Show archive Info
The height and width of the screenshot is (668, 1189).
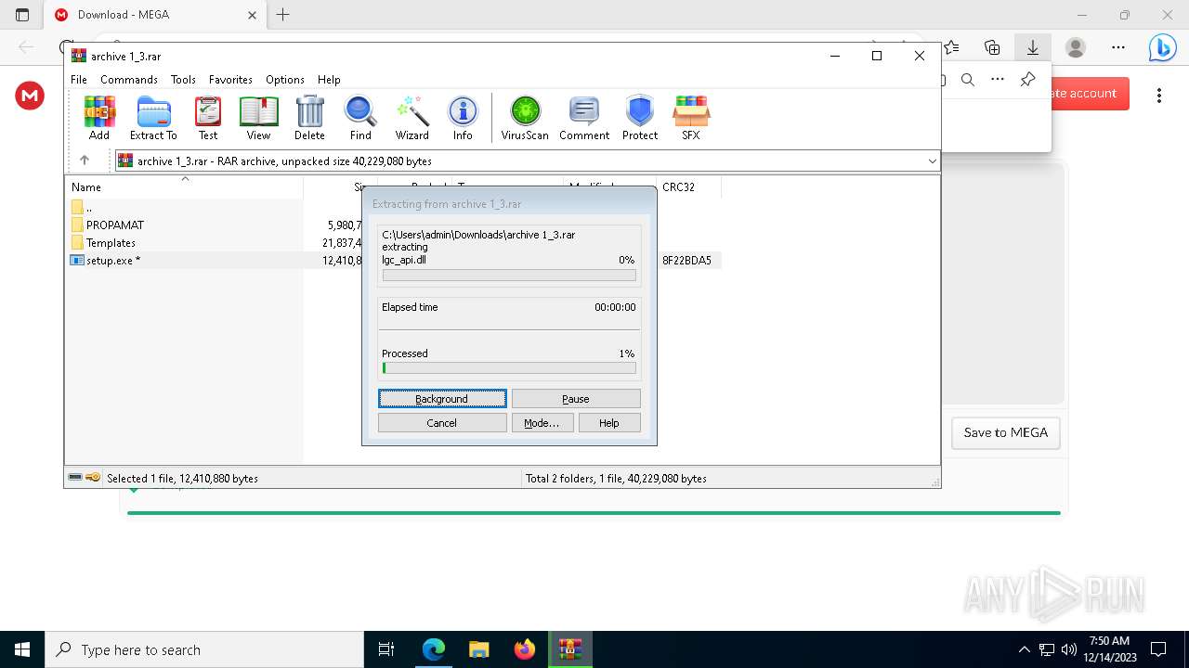click(x=463, y=118)
